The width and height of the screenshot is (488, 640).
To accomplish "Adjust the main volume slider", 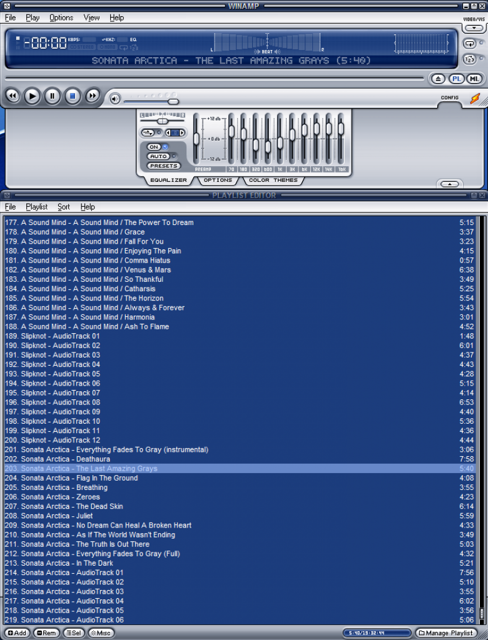I will [x=173, y=102].
